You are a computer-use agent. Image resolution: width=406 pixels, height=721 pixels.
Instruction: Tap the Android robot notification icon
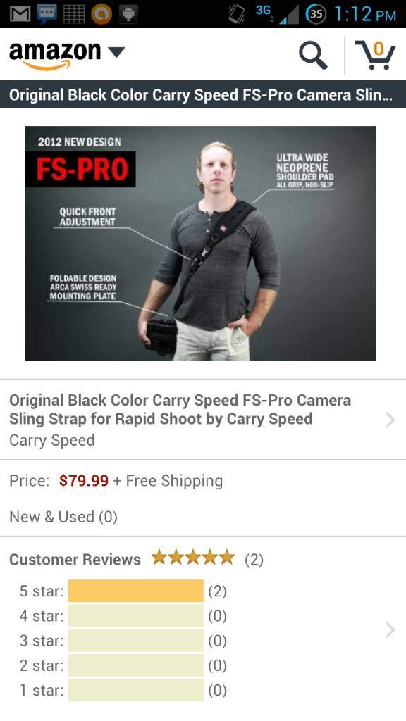pos(128,14)
